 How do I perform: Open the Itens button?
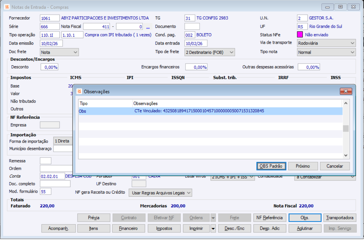pyautogui.click(x=94, y=228)
